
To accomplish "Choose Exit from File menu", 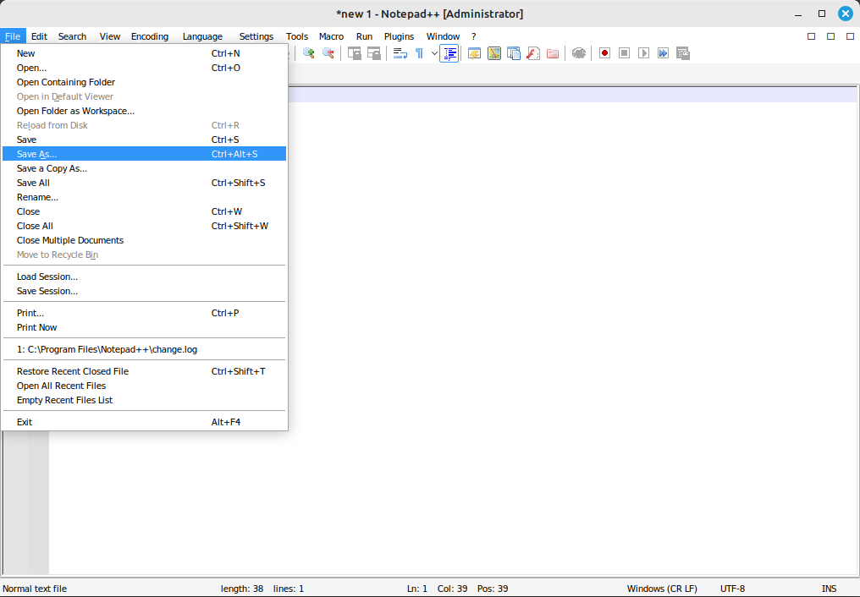I will click(x=144, y=422).
